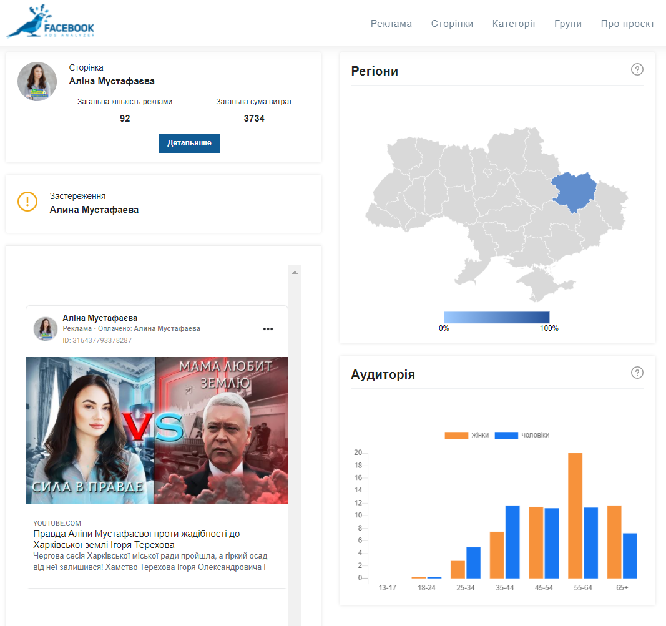
Task: Go to the Сторінки menu item
Action: pyautogui.click(x=452, y=24)
